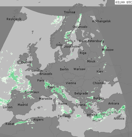This screenshot has height=137, width=132.
Task: Select Oslo on the map
Action: (59, 45)
